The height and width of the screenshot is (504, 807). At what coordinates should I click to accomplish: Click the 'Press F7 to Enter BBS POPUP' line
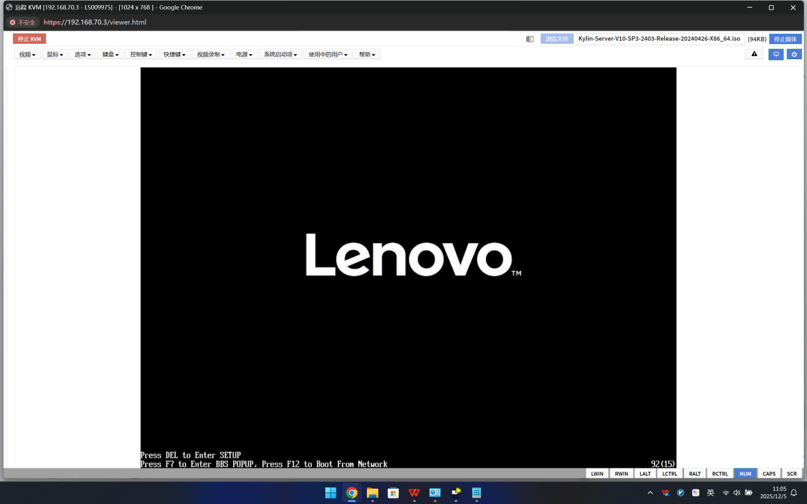point(264,464)
